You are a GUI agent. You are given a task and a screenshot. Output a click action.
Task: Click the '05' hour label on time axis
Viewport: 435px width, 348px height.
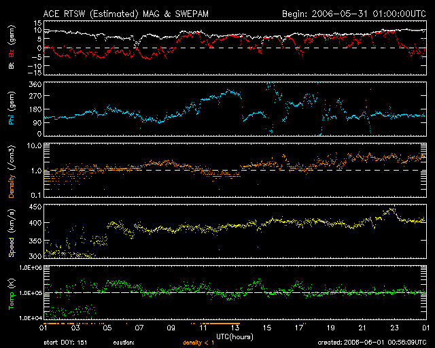pyautogui.click(x=107, y=328)
